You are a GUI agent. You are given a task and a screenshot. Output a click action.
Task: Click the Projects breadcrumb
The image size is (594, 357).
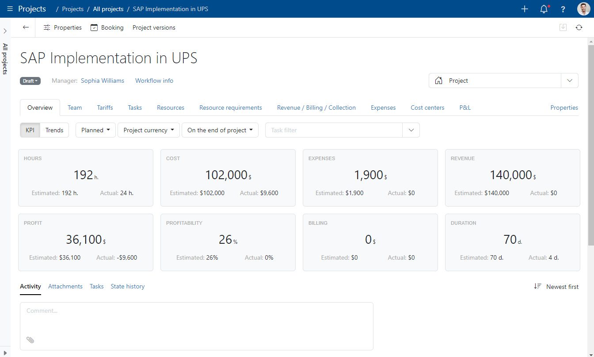click(72, 9)
